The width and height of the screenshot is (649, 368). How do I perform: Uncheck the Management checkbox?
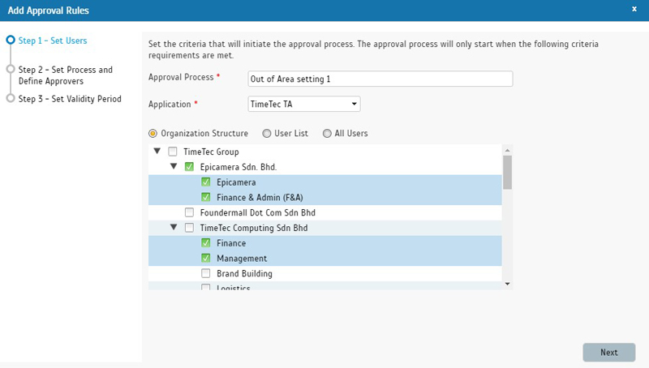click(x=206, y=258)
